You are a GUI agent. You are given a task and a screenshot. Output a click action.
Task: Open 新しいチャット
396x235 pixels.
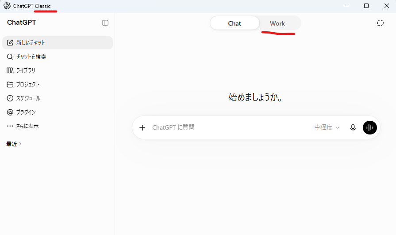58,42
